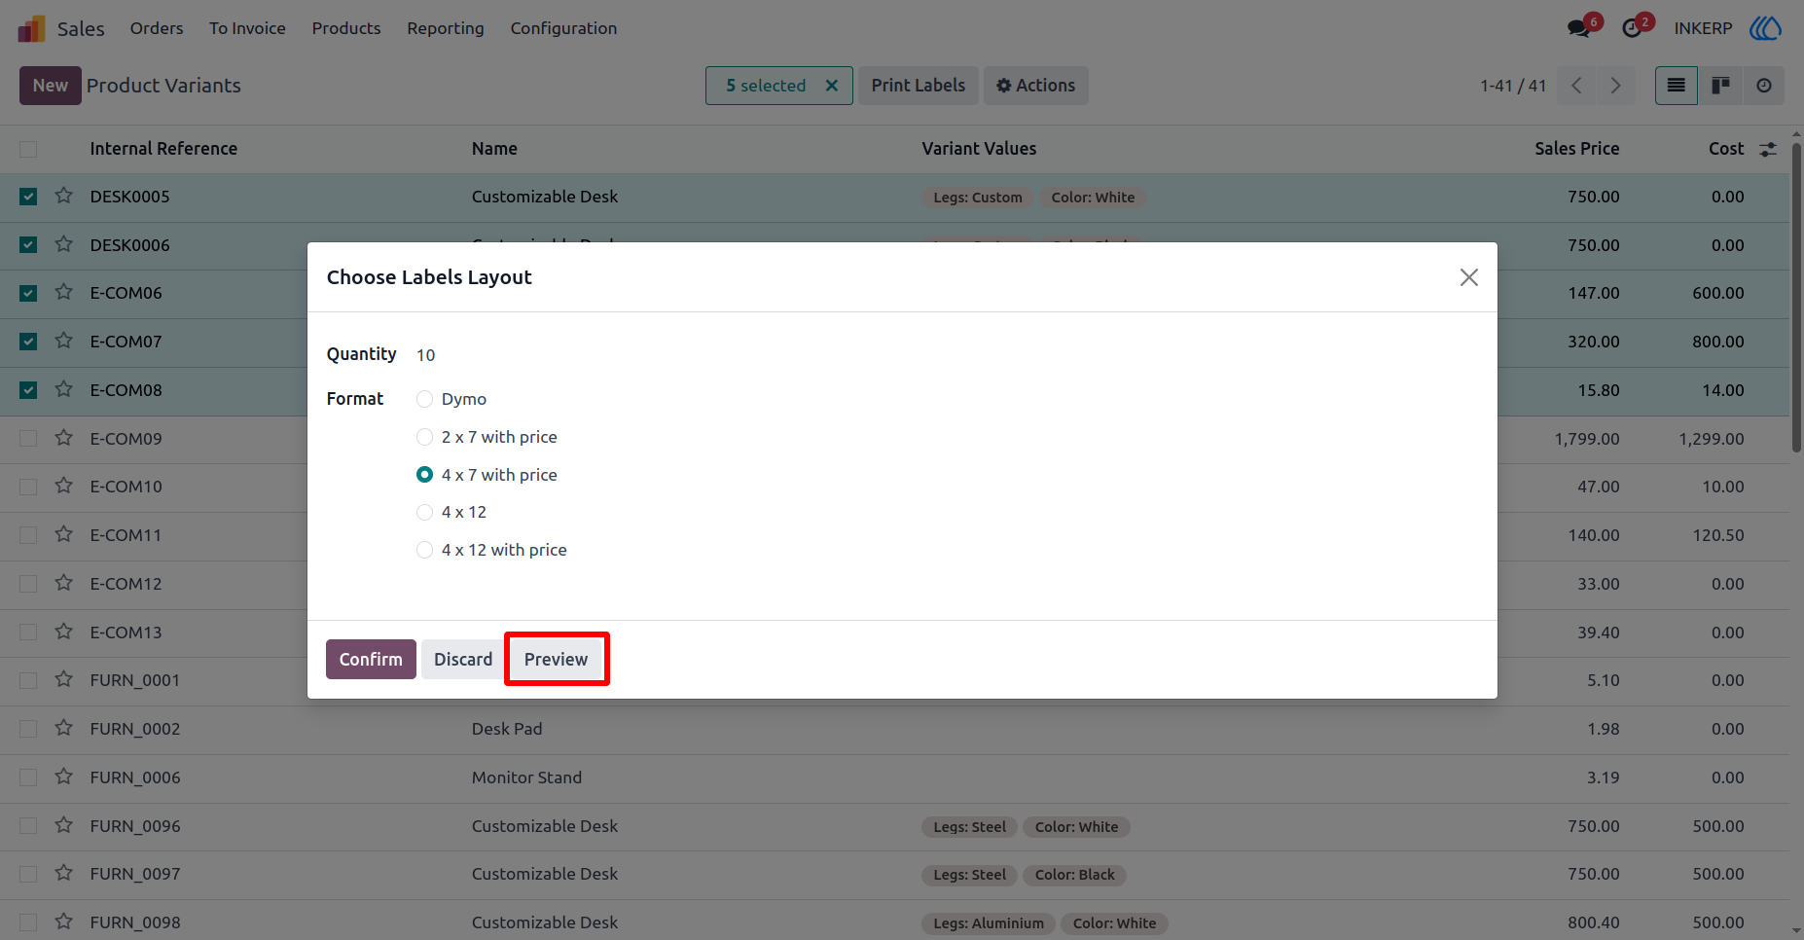This screenshot has height=940, width=1804.
Task: Discard the label layout dialog
Action: 463,659
